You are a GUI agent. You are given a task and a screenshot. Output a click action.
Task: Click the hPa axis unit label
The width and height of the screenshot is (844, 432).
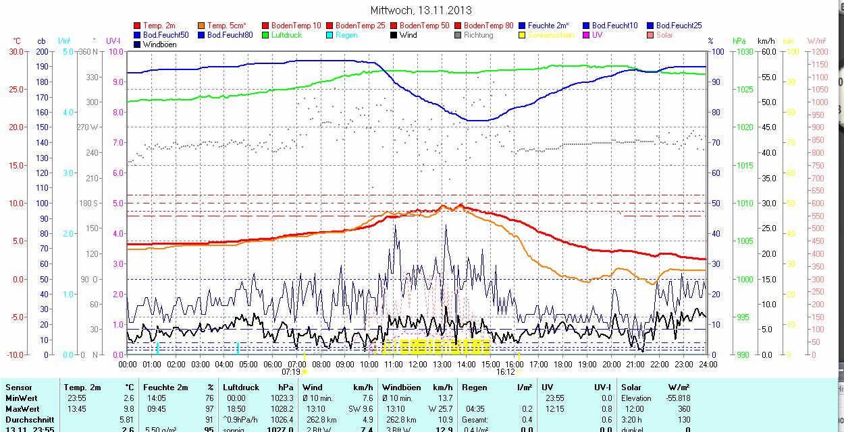740,41
